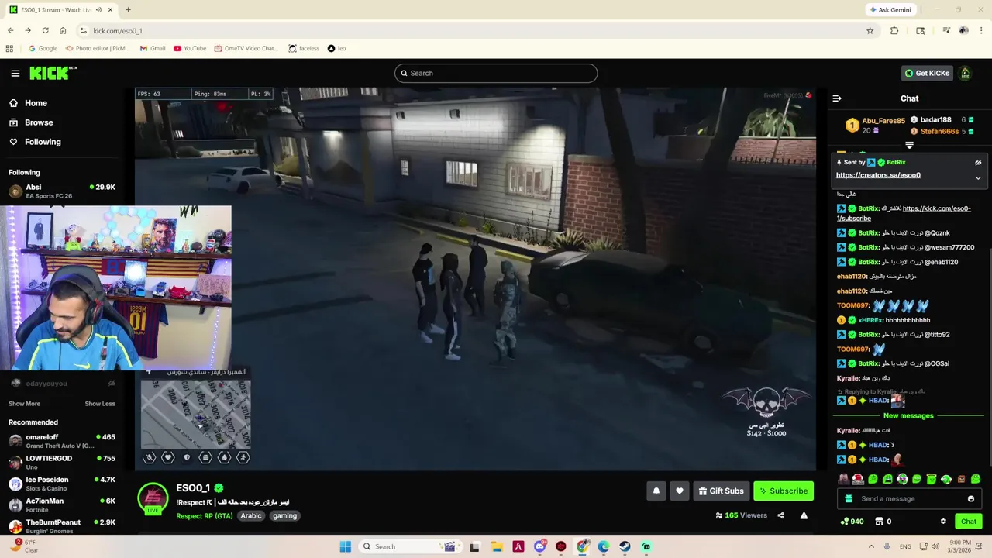This screenshot has width=992, height=558.
Task: Collapse the chat panel arrow icon
Action: 837,98
